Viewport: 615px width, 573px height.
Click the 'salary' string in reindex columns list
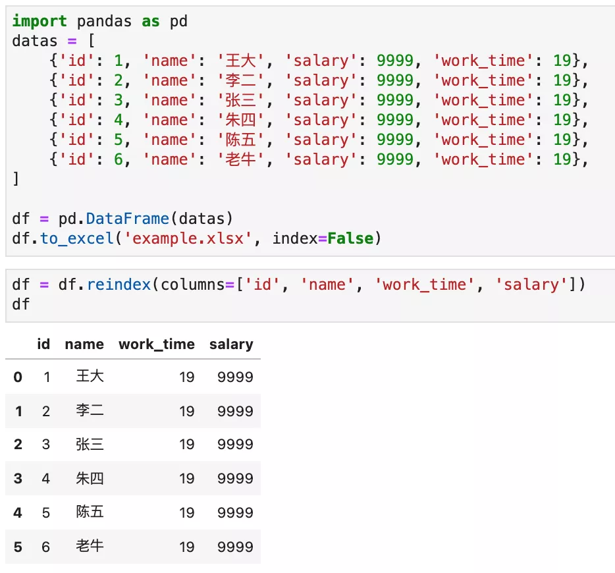(x=531, y=285)
